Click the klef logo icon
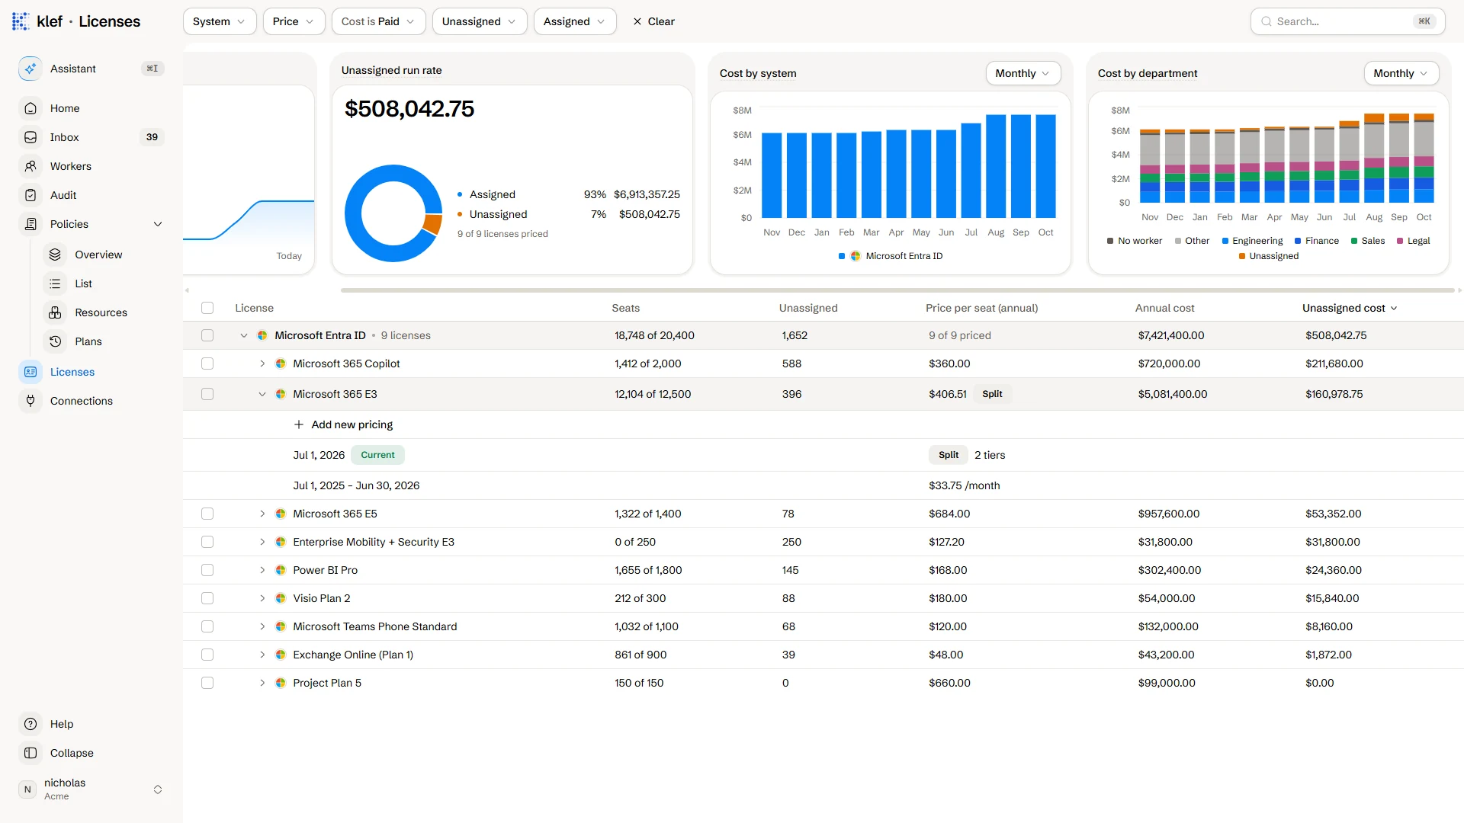 coord(21,21)
